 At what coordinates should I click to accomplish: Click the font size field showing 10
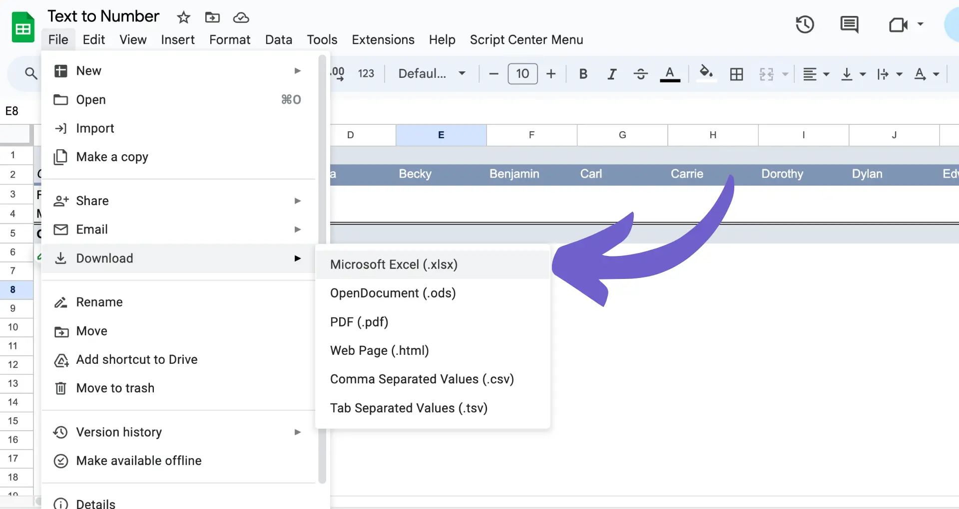[x=522, y=74]
